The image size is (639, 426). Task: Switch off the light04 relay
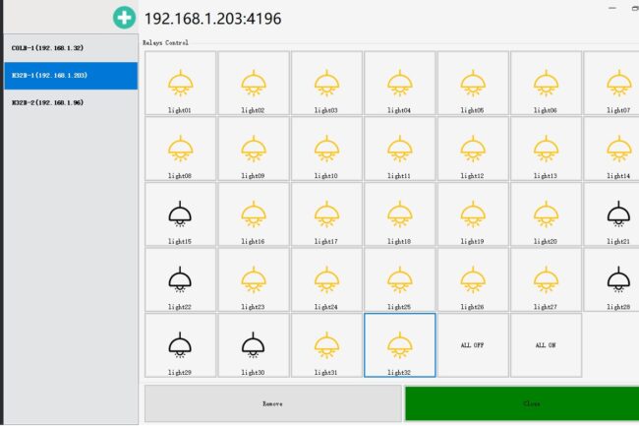pos(399,83)
